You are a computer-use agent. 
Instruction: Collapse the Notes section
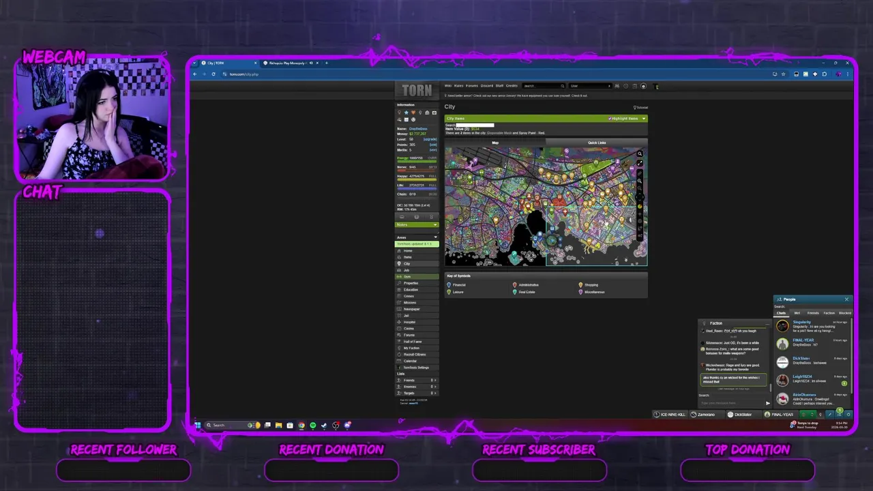436,224
